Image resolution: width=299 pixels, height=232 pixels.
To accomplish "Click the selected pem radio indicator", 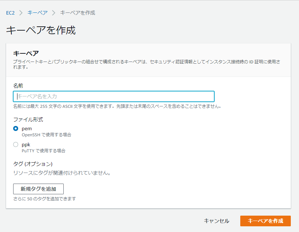I will (x=15, y=128).
